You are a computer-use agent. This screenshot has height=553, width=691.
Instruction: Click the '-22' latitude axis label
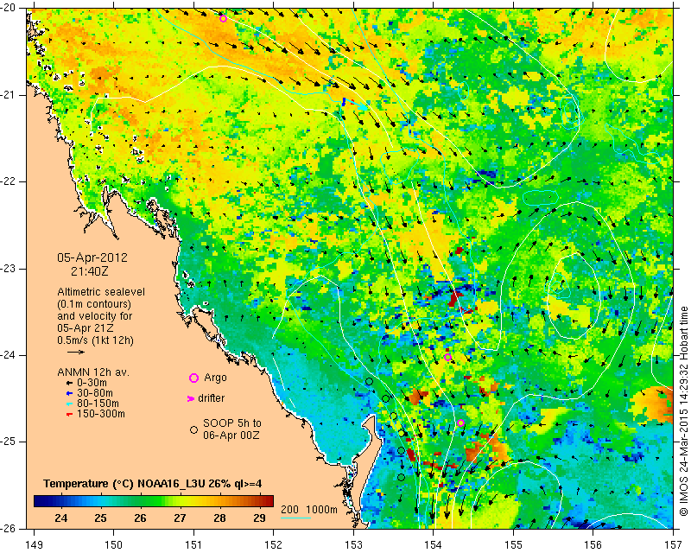[9, 181]
